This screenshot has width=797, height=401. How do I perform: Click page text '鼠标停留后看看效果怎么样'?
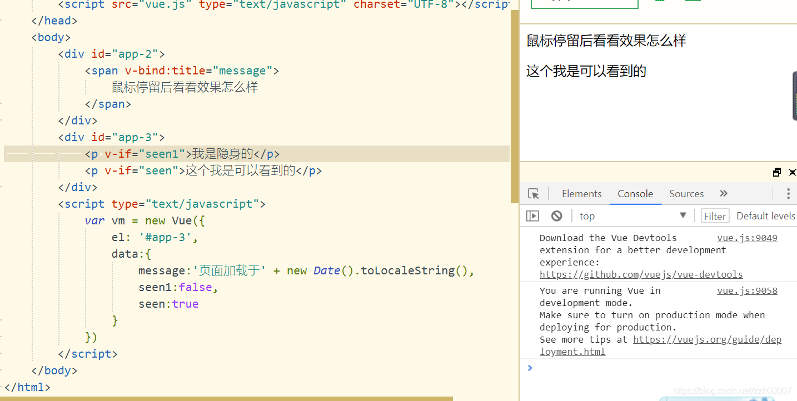pos(606,41)
